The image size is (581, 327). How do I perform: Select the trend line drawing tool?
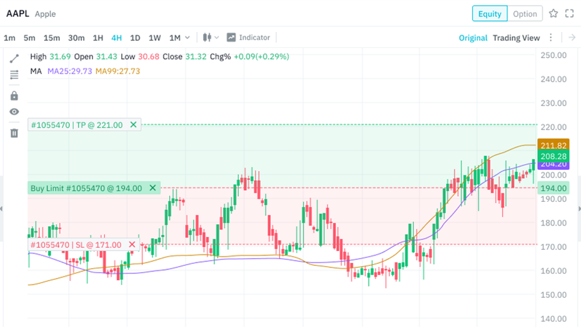(14, 58)
